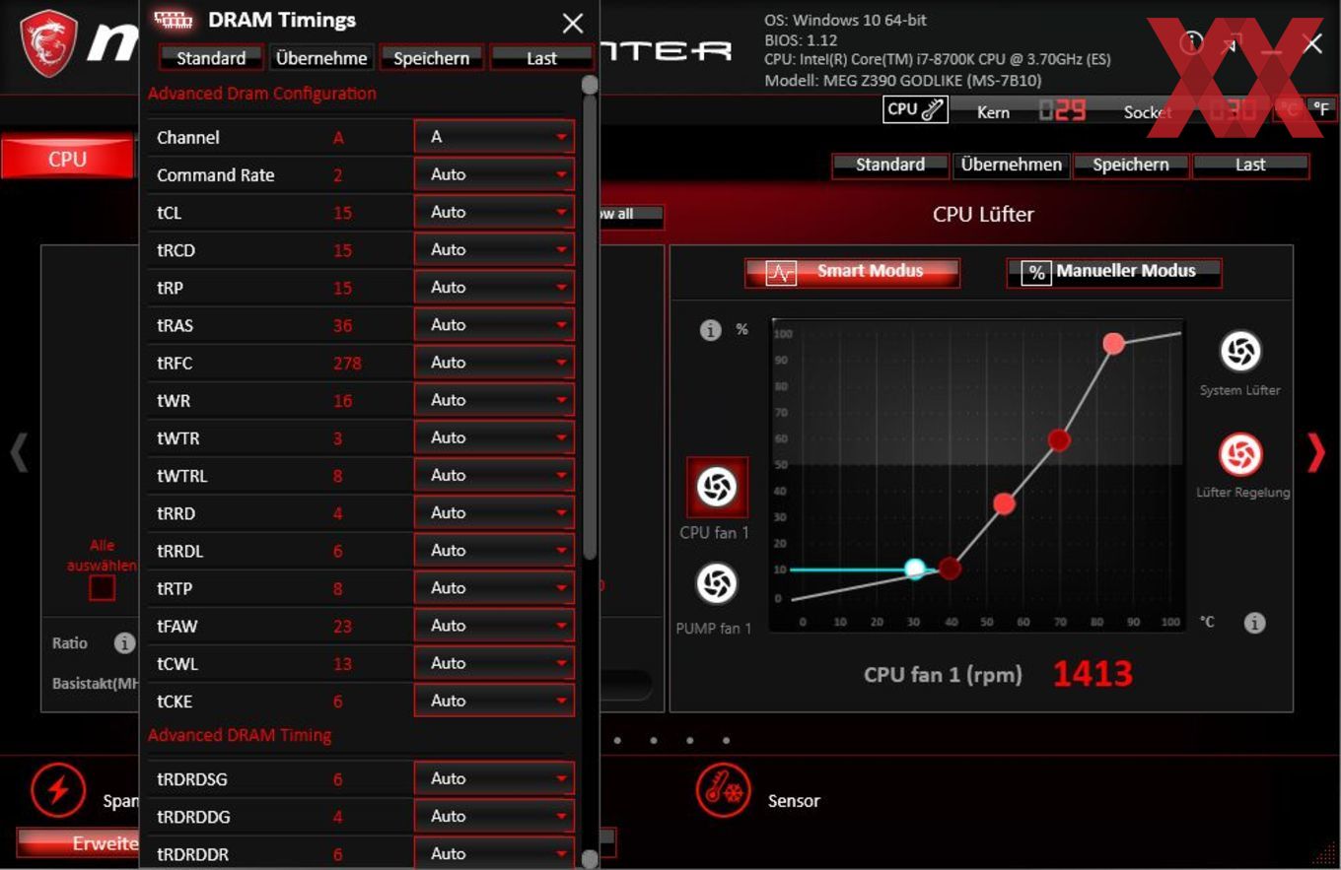
Task: Click Last button in main window
Action: click(x=1250, y=166)
